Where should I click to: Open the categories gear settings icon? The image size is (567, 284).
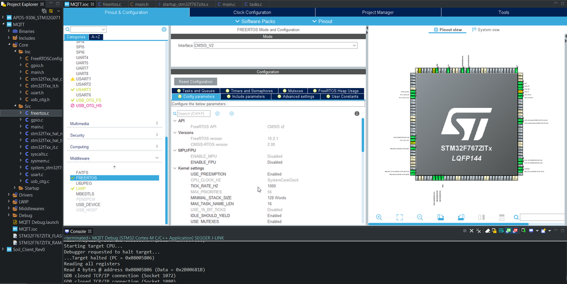164,30
